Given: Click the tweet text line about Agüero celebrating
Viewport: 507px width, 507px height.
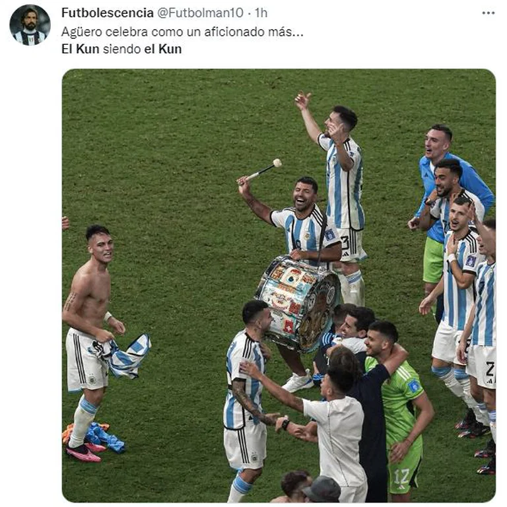Looking at the screenshot, I should pyautogui.click(x=182, y=32).
